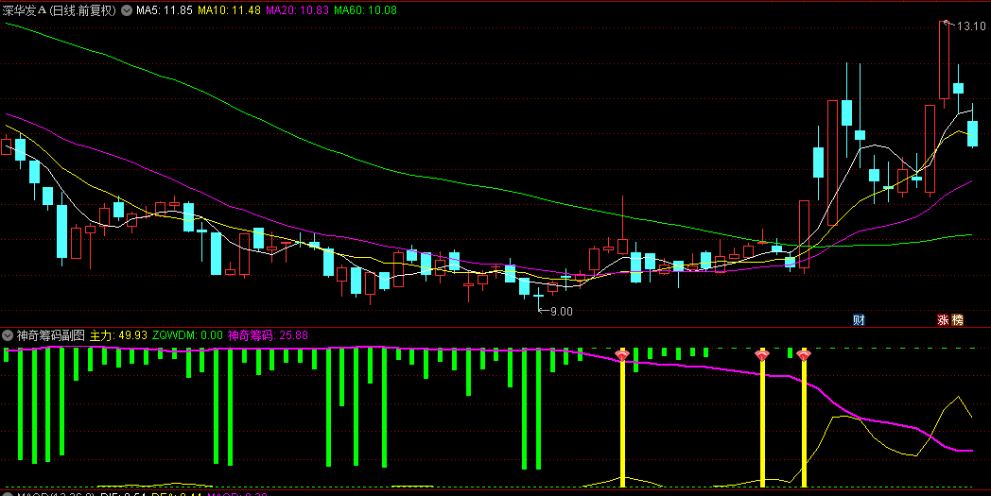Screen dimensions: 991x496
Task: Click the last red signal icon on yellow bar
Action: pos(804,356)
